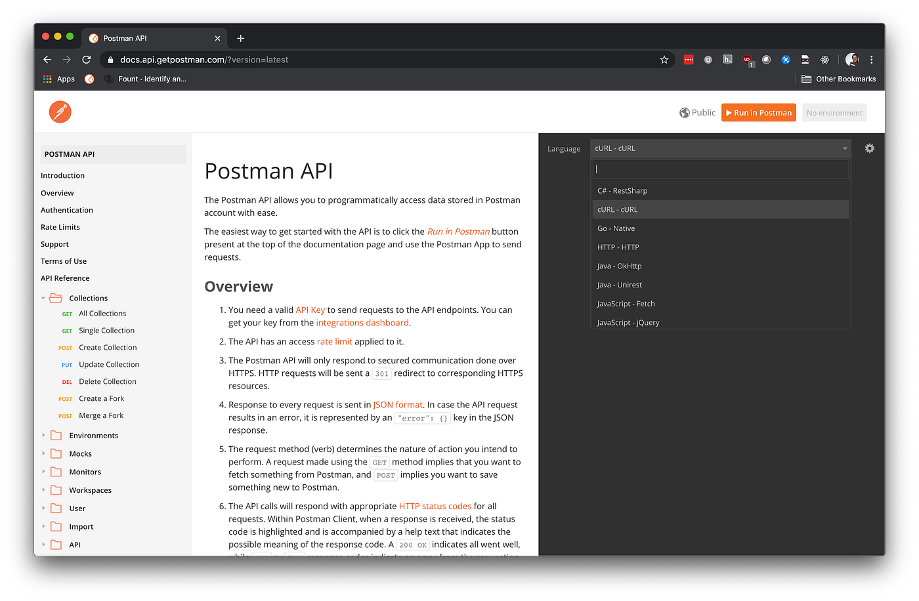Expand the Environments section
The image size is (919, 601).
[x=43, y=435]
